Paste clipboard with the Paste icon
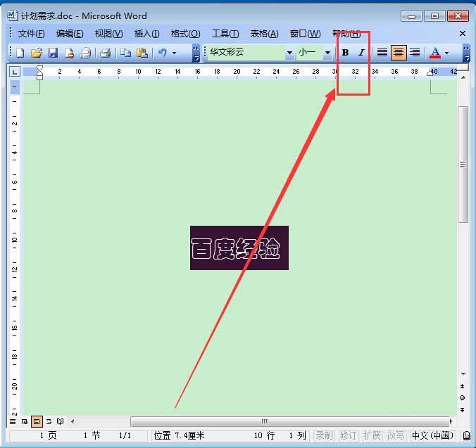The height and width of the screenshot is (448, 476). pyautogui.click(x=142, y=53)
